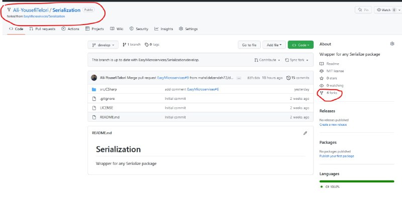Open repository Settings tab
402x200 pixels.
point(188,29)
